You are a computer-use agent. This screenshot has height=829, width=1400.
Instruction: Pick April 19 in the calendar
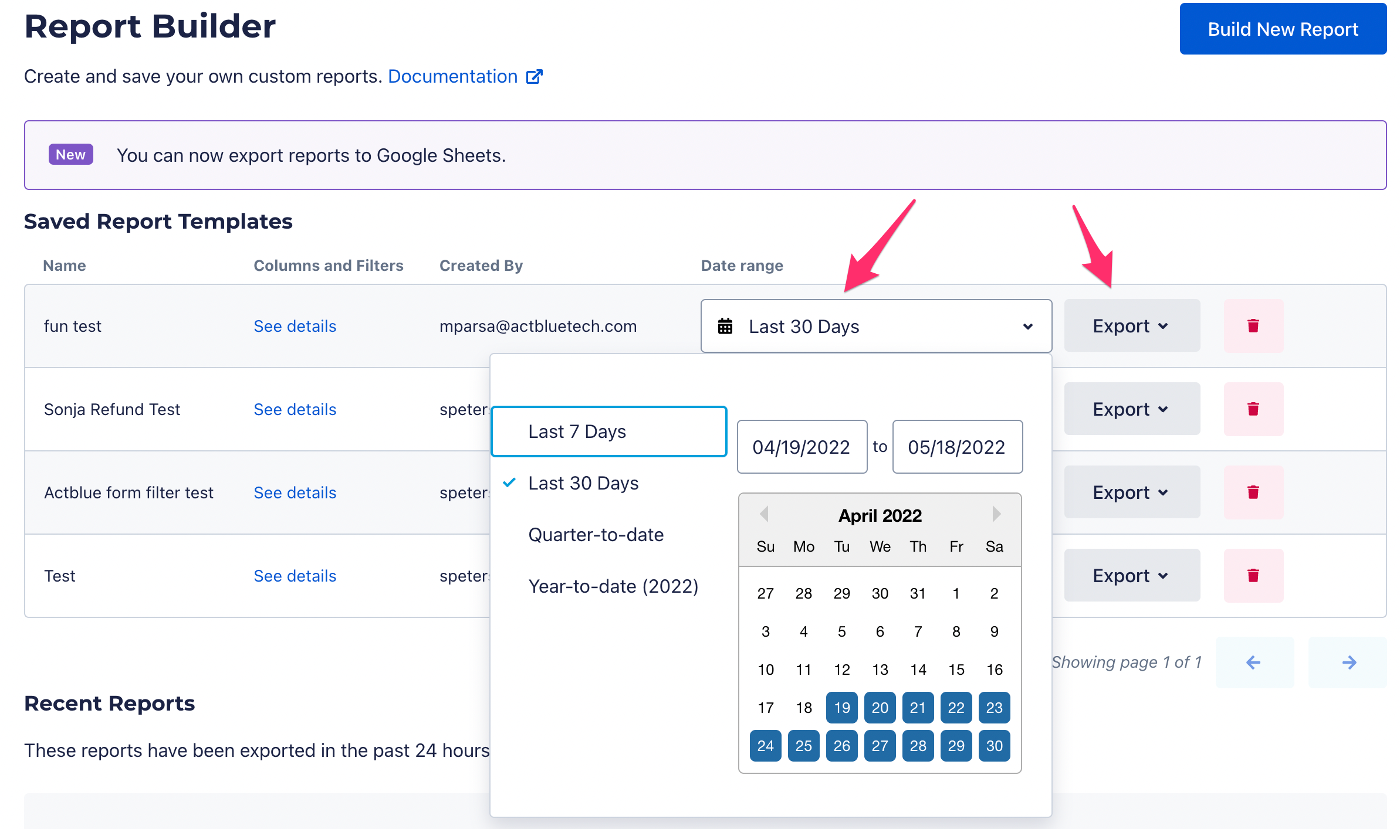[841, 708]
